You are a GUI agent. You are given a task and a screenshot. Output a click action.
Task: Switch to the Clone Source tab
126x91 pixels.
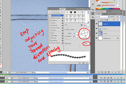click(x=71, y=9)
